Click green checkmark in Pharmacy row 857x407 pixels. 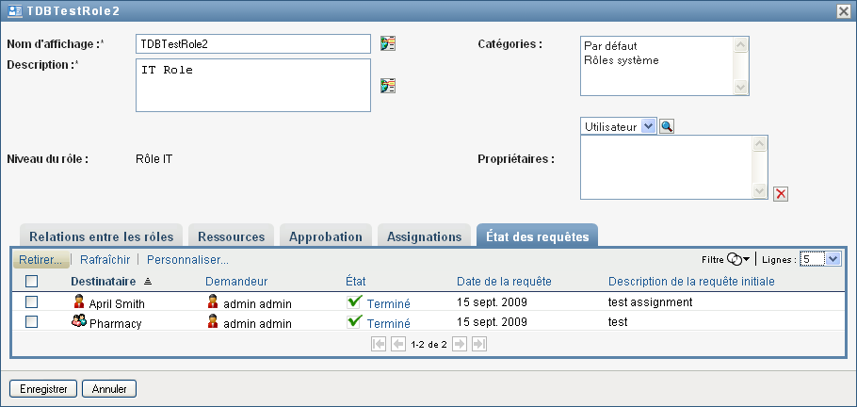pos(354,321)
